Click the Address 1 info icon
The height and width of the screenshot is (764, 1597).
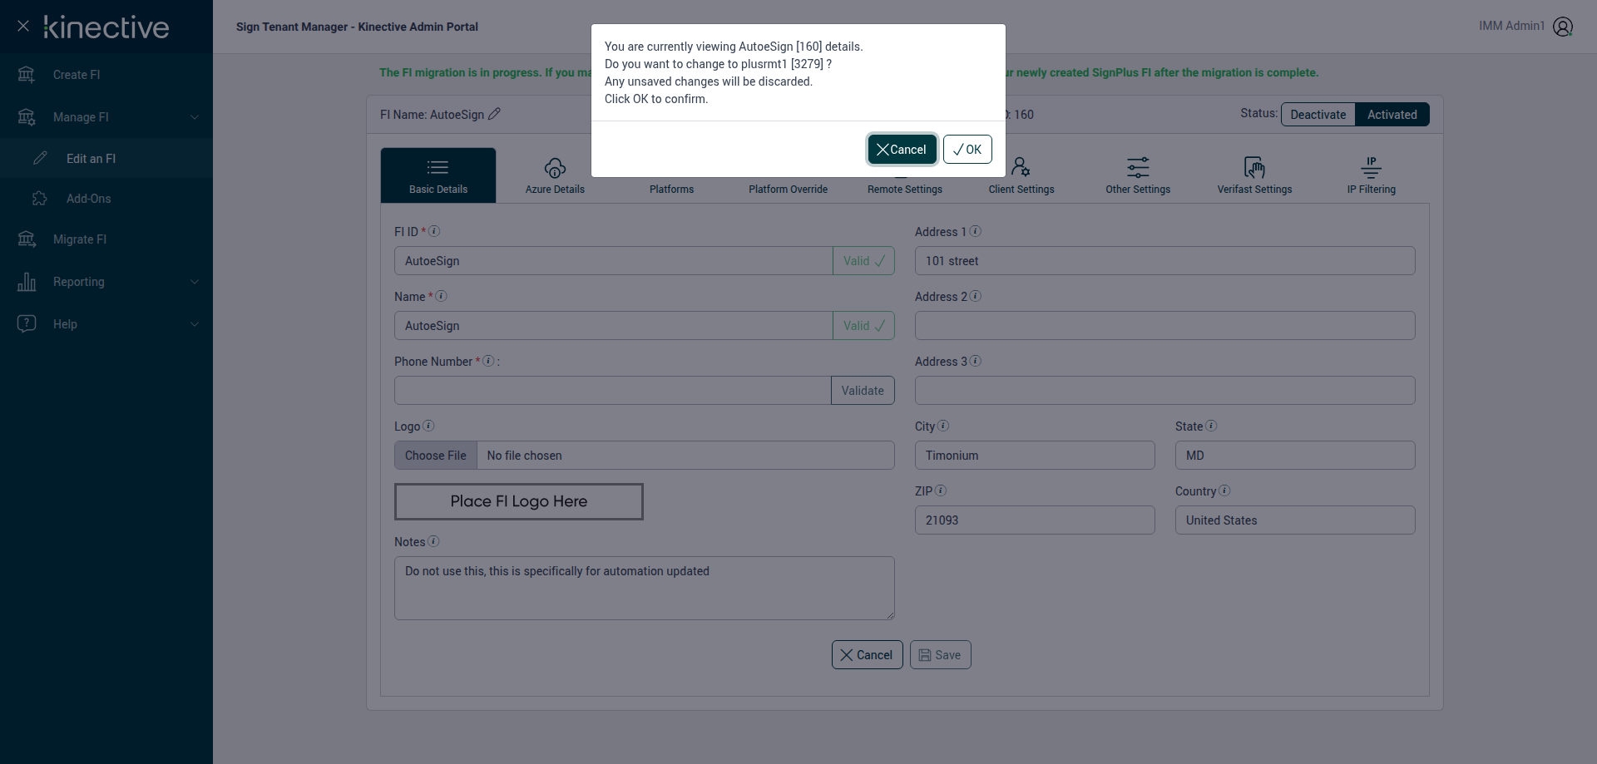[976, 231]
